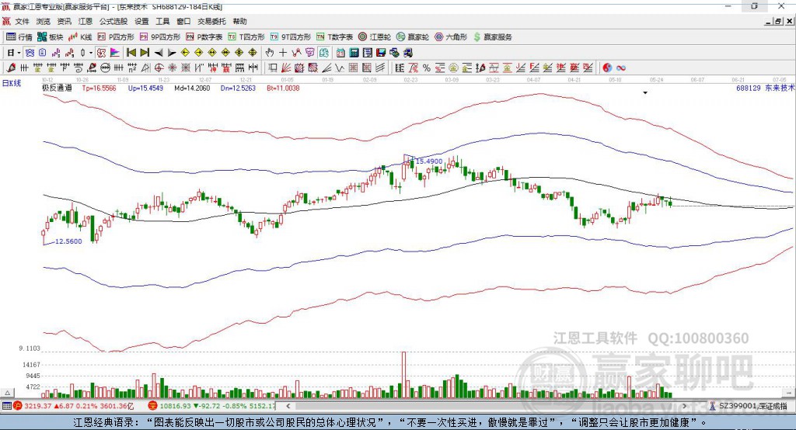The width and height of the screenshot is (796, 430).
Task: Jump to first bar icon
Action: click(x=131, y=53)
